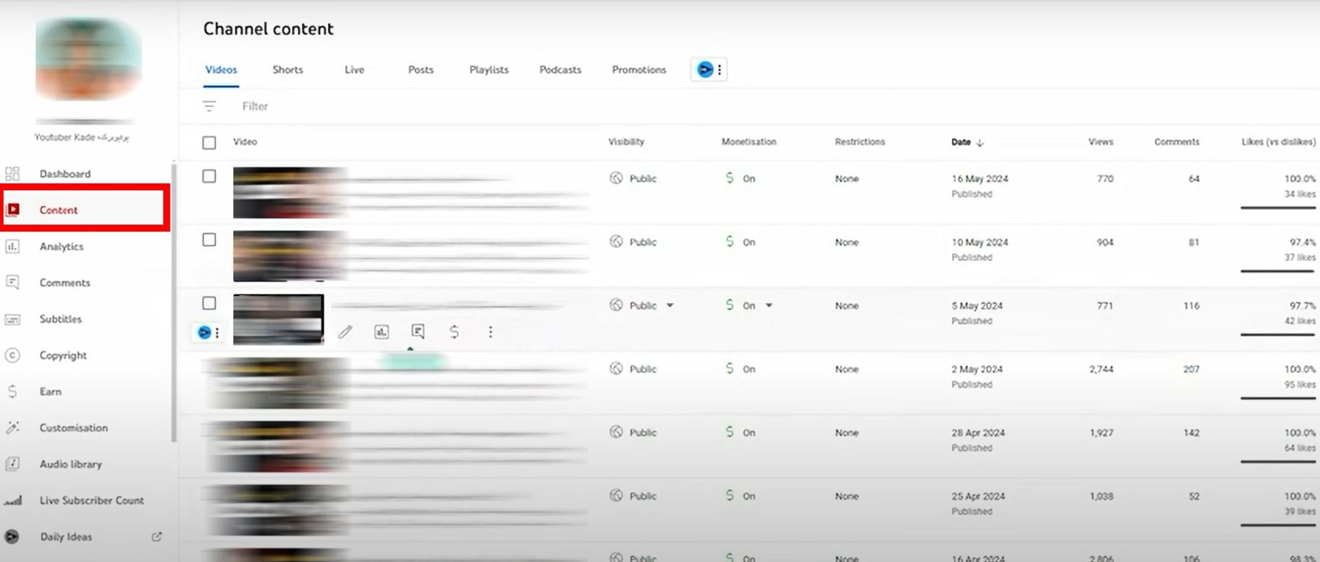Expand monetisation dropdown arrow on 5 May video
Image resolution: width=1320 pixels, height=562 pixels.
(769, 306)
